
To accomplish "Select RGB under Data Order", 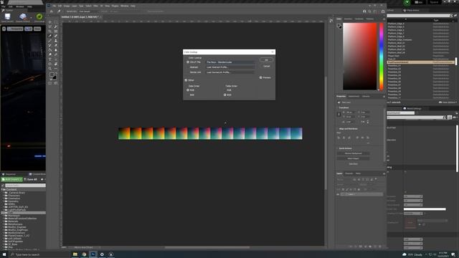I will (x=188, y=90).
